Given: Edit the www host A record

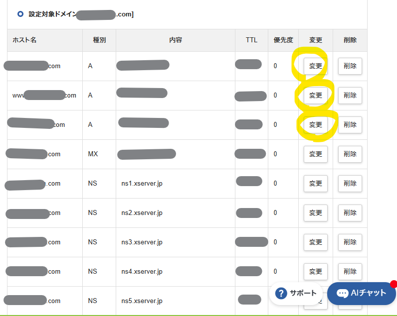Looking at the screenshot, I should (x=316, y=95).
